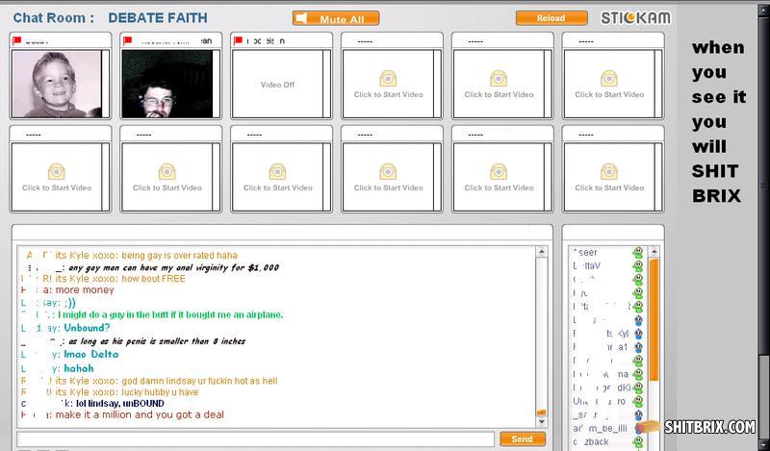Click the green status icon beside user 'ltaV'
The image size is (770, 451).
(x=638, y=266)
